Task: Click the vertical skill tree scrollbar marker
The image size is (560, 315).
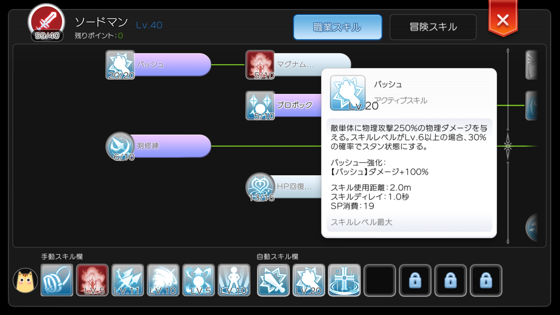Action: [508, 146]
